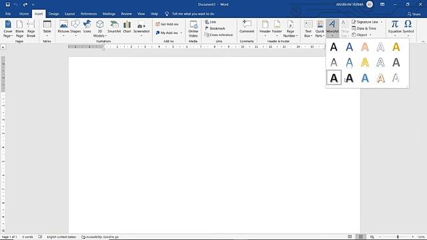Choose the blue reflection WordArt style
Screen dimensions: 427x240
pos(350,63)
